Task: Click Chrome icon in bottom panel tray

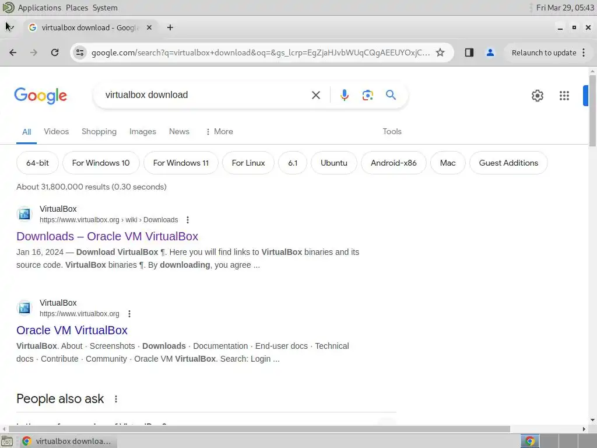Action: (x=530, y=441)
